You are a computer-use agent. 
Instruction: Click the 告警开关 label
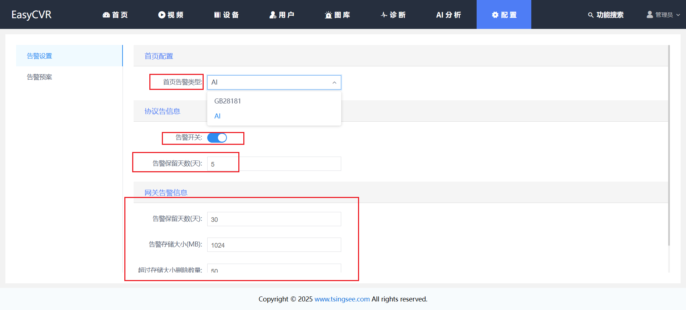[189, 137]
